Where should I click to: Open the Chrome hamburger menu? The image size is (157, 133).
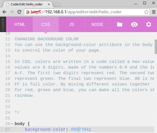154,12
